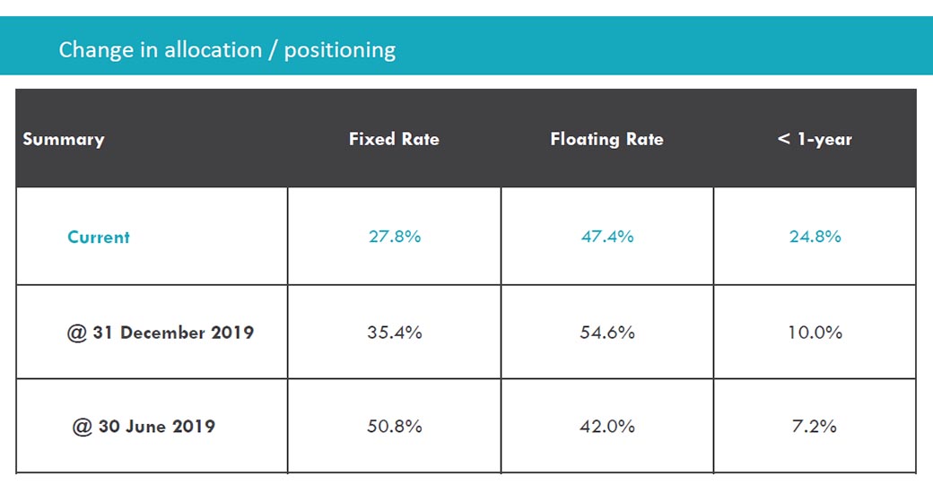Select the Current row label
This screenshot has height=493, width=933.
coord(99,238)
